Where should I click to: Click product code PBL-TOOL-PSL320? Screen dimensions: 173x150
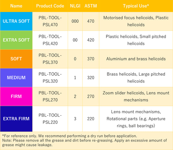tap(50, 78)
